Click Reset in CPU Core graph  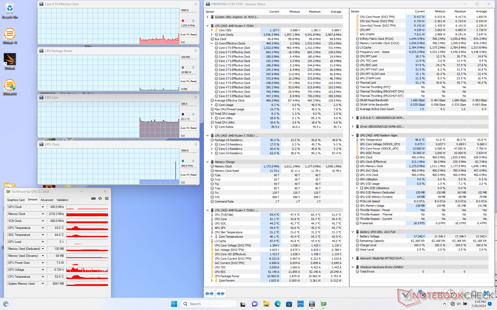[x=194, y=128]
